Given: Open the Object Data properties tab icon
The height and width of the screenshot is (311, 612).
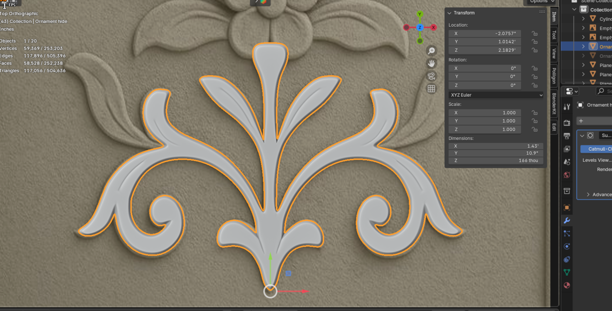Looking at the screenshot, I should coord(567,272).
